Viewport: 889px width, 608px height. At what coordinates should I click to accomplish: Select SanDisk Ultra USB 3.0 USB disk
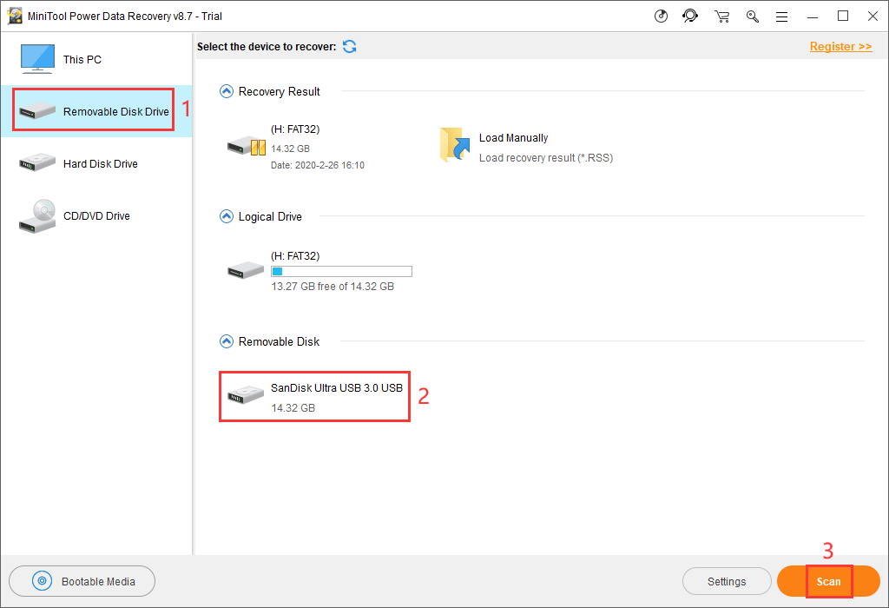click(x=314, y=396)
